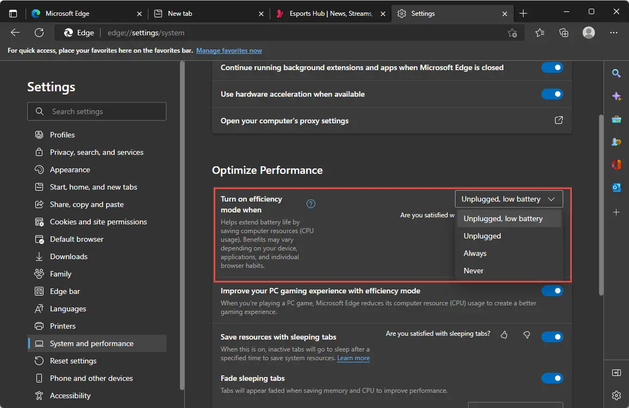Click the settings page vertical scrollbar
This screenshot has height=408, width=629.
601,205
